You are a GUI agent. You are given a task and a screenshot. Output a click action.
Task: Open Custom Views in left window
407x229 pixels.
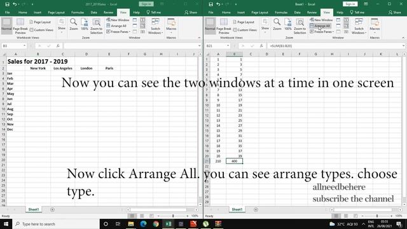click(x=41, y=30)
